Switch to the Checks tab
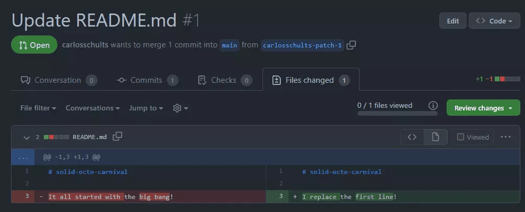This screenshot has height=212, width=525. click(x=225, y=80)
